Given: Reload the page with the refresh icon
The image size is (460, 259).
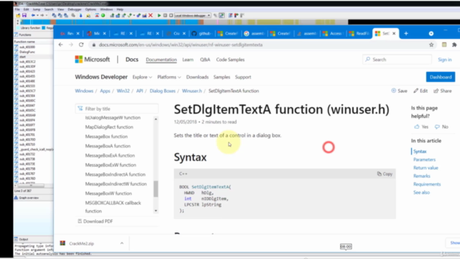Looking at the screenshot, I should click(81, 45).
